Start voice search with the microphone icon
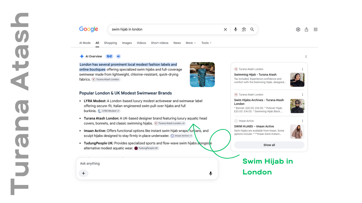Viewport: 362px width, 203px height. point(236,29)
